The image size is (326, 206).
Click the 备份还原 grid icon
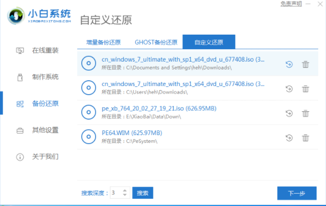coord(20,104)
